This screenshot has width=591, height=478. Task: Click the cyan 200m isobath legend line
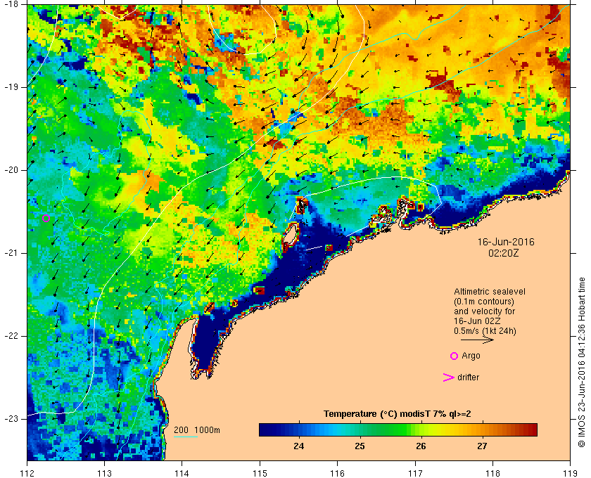pos(186,437)
